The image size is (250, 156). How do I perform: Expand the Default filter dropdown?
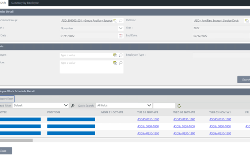66,105
